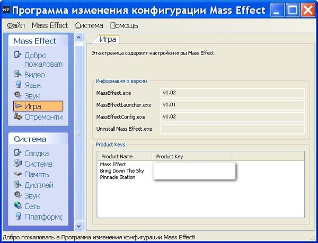The width and height of the screenshot is (318, 243).
Task: Open Звук settings in Mass Effect group
Action: [32, 96]
